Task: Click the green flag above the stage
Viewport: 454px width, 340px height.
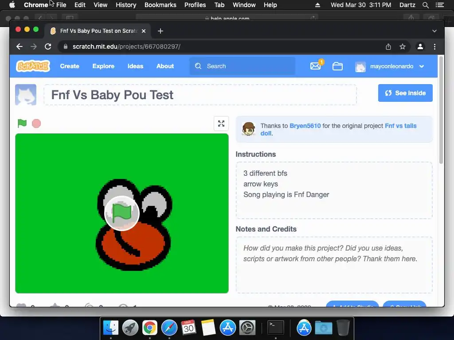Action: tap(22, 123)
